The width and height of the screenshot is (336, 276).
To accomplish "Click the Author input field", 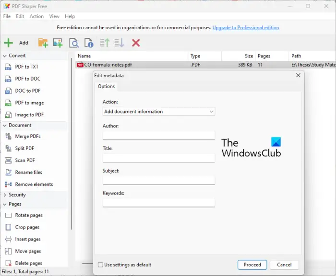I will (x=159, y=136).
